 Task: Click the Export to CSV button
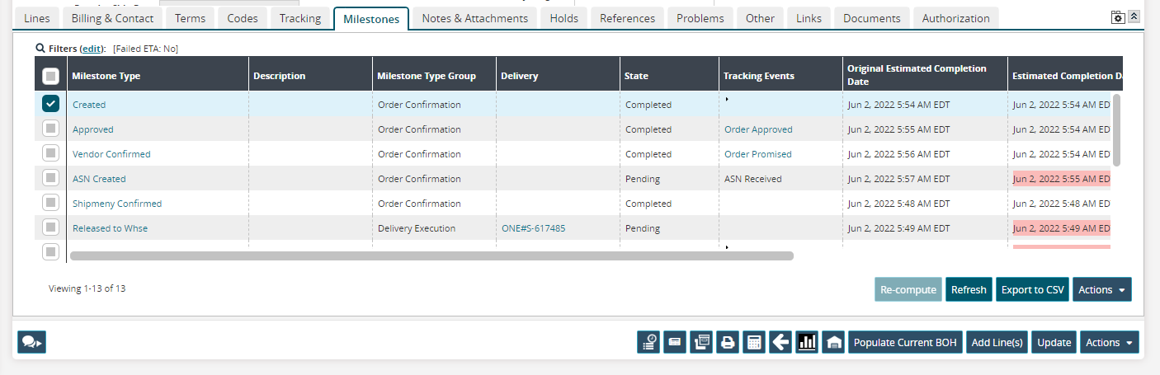click(x=1032, y=289)
